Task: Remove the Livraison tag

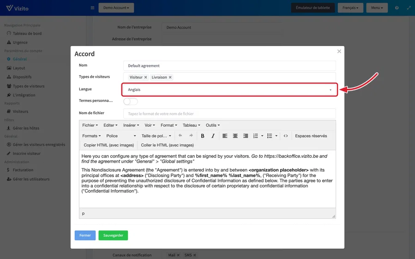Action: pos(170,77)
